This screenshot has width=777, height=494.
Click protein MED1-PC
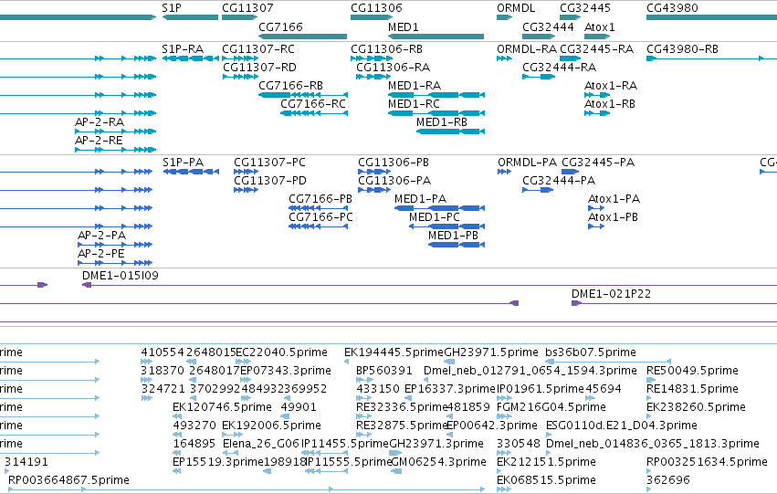pyautogui.click(x=434, y=217)
